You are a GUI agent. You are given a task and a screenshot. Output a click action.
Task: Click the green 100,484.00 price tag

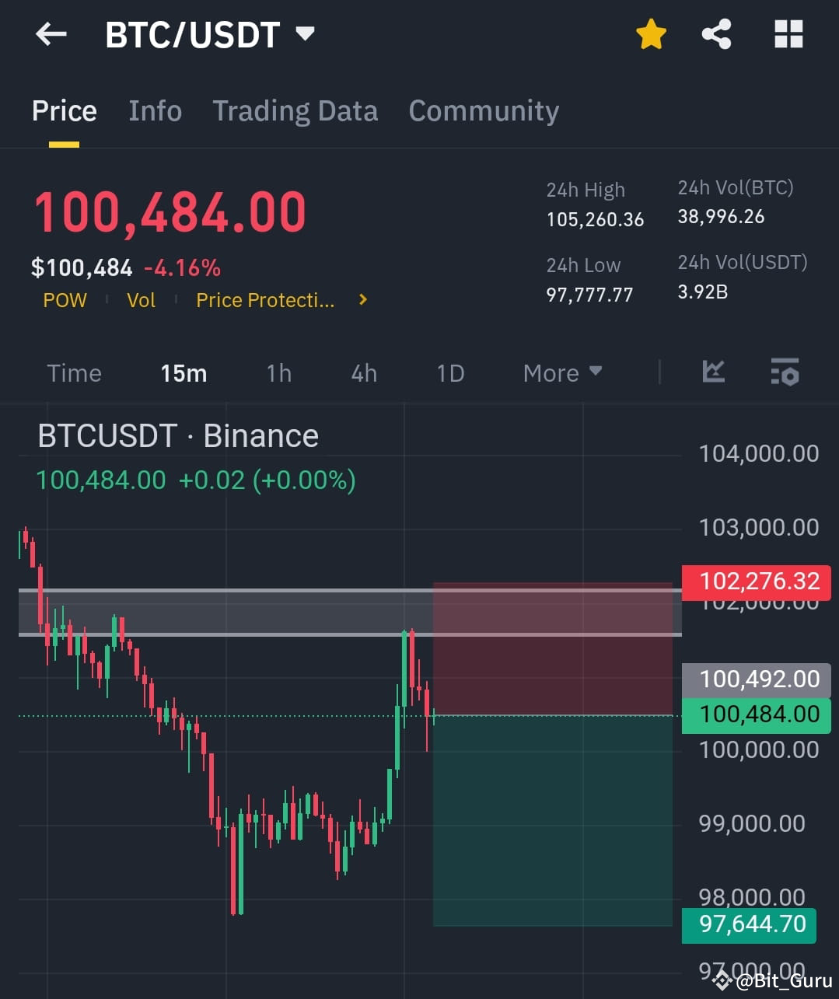755,714
